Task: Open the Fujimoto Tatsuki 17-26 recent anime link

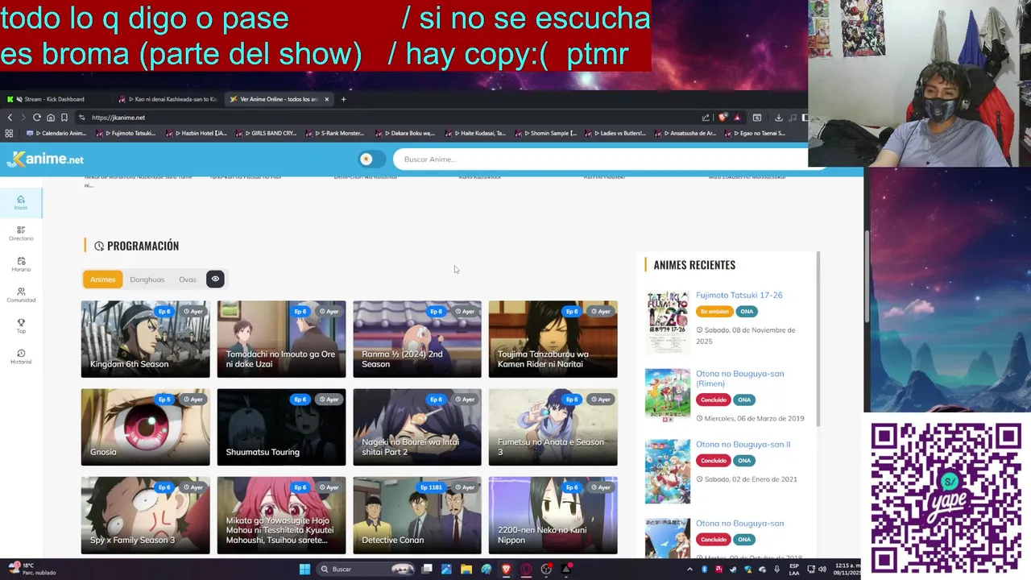Action: pyautogui.click(x=739, y=295)
